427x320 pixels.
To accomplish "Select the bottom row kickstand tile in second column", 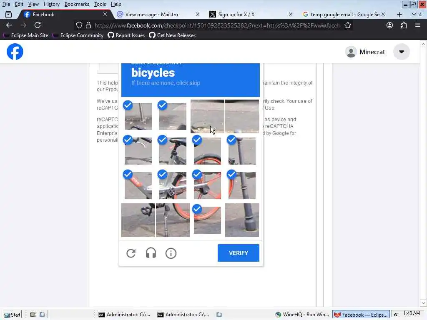I will pos(173,220).
